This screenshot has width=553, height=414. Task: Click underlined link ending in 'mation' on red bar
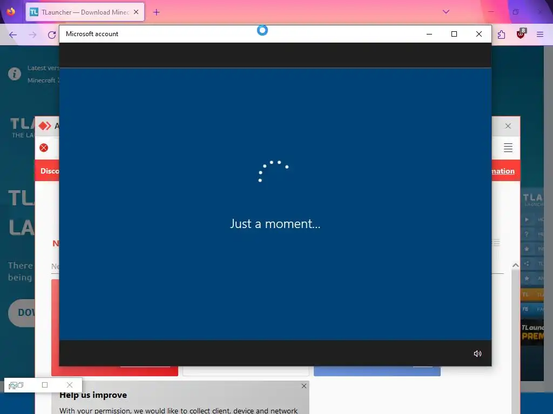click(503, 171)
